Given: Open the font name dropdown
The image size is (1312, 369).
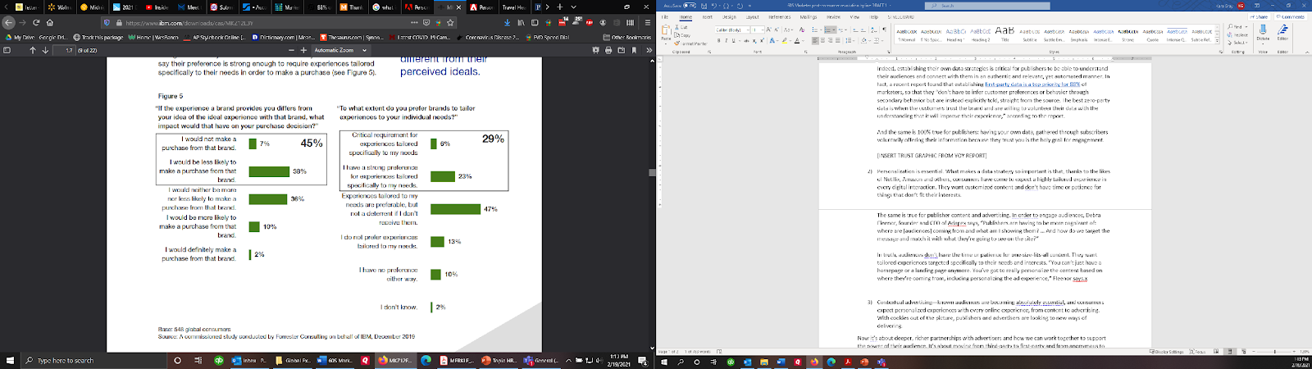Looking at the screenshot, I should click(748, 30).
